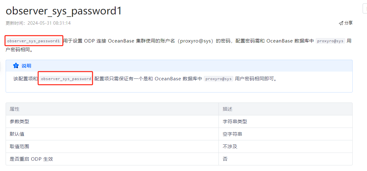Viewport: 367px width, 171px height.
Task: Click the 字符串类型 table cell
Action: pyautogui.click(x=285, y=121)
